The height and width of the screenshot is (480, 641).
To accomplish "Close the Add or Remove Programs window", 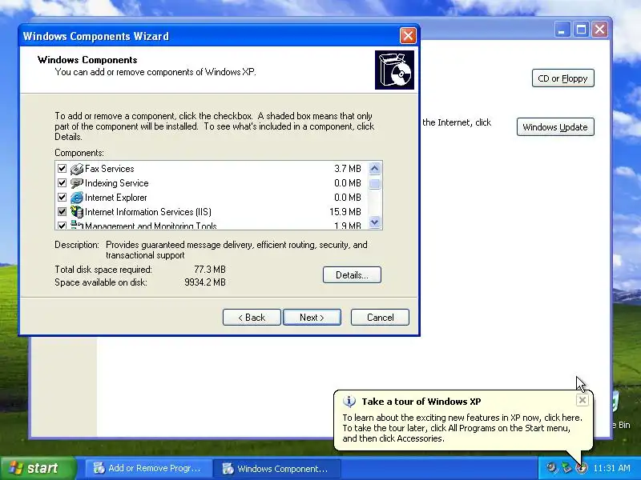I will point(599,30).
